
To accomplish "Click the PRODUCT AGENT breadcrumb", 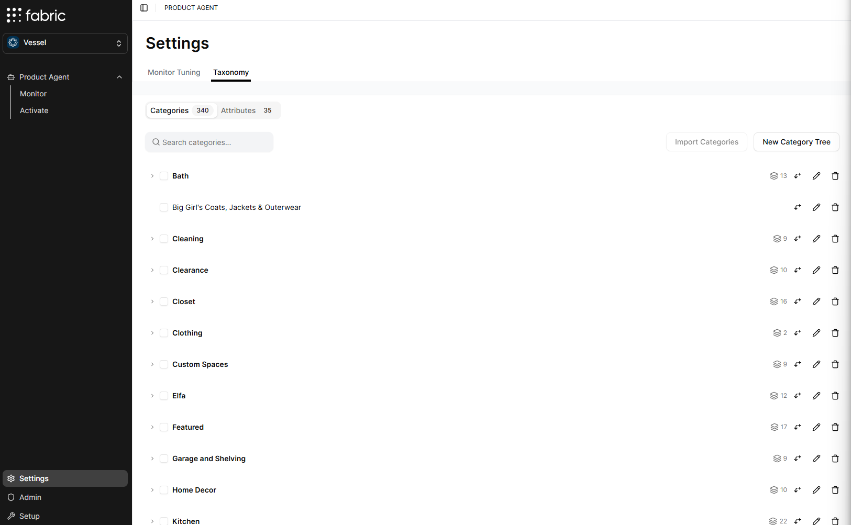I will coord(191,8).
